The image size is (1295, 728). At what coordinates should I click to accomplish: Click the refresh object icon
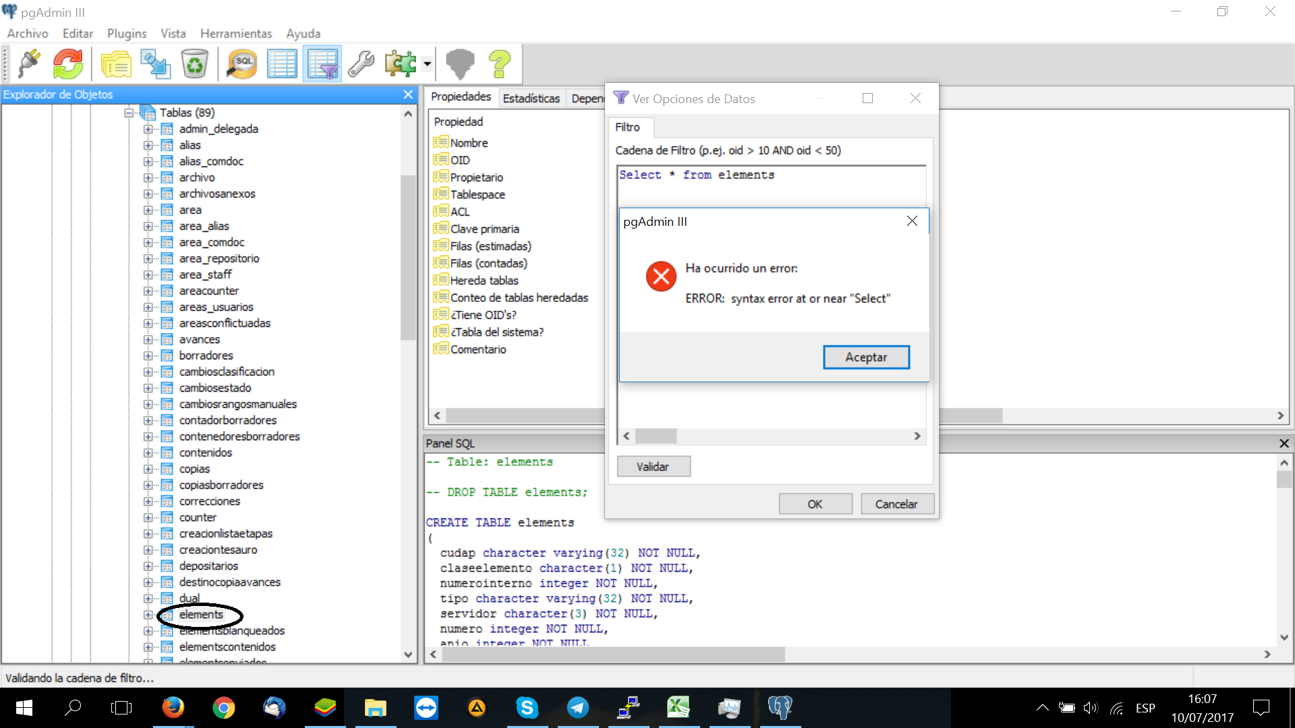[x=67, y=64]
